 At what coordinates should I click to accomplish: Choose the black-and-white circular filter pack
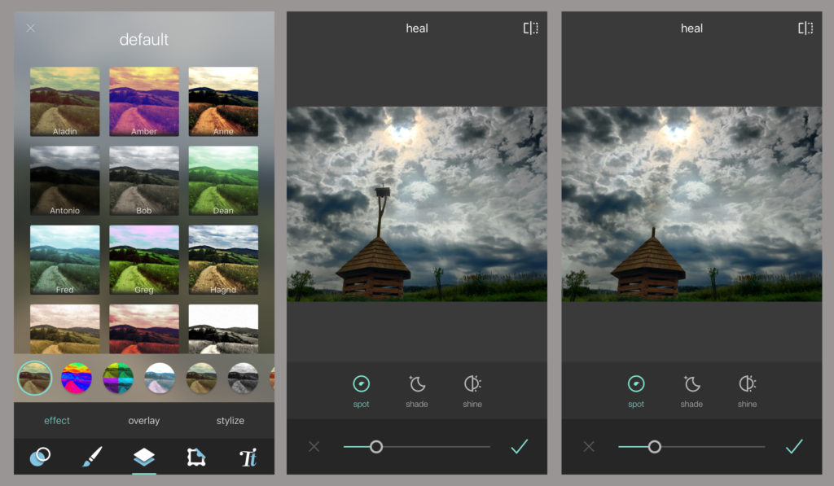coord(242,378)
